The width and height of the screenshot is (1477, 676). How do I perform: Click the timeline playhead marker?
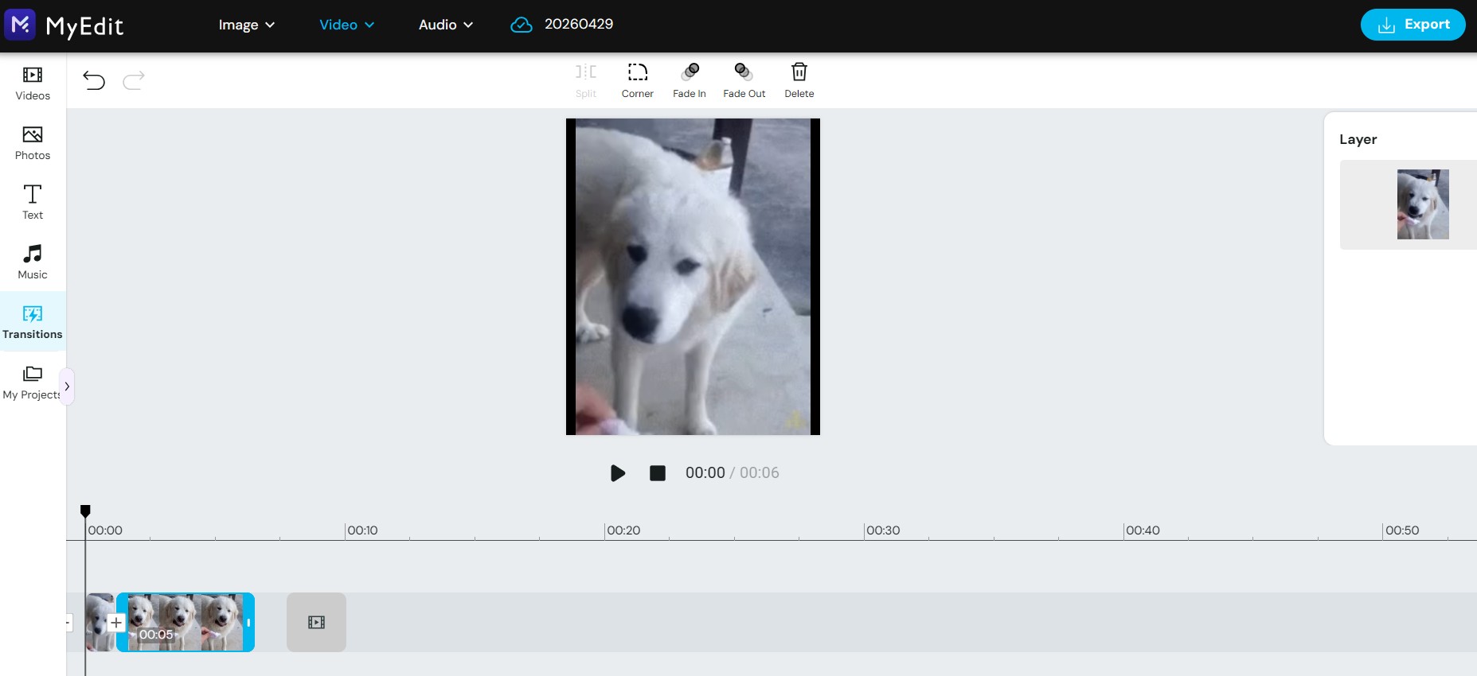85,511
